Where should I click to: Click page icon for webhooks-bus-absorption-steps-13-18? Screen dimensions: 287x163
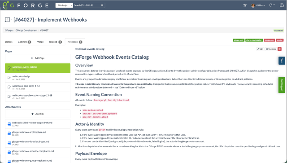point(9,97)
